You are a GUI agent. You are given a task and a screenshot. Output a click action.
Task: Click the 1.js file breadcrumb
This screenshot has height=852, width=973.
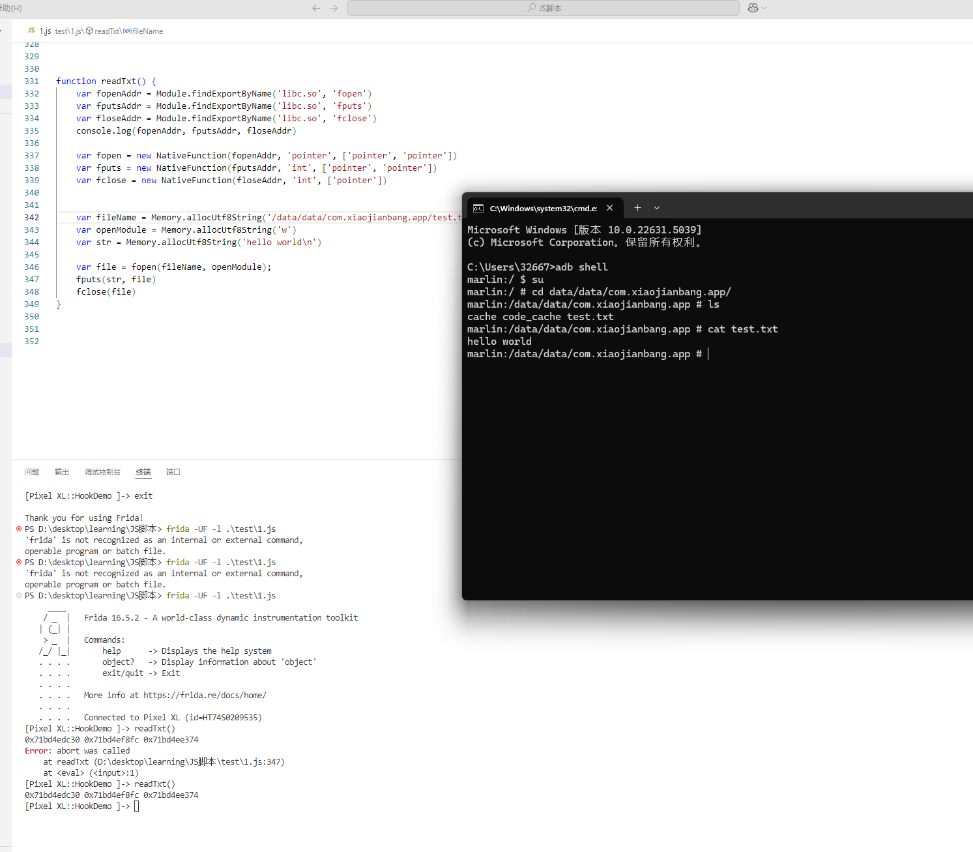pos(44,31)
